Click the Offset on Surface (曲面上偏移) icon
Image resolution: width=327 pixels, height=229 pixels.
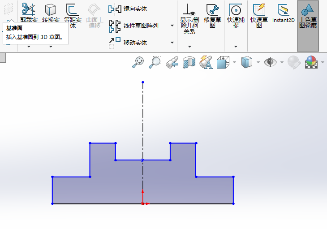(x=95, y=10)
